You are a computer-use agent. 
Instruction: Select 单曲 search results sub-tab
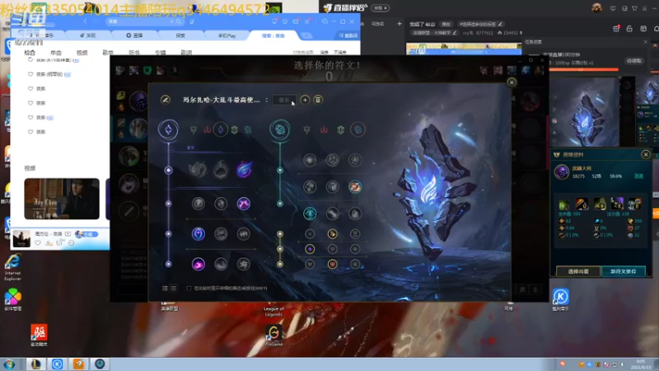(x=55, y=53)
